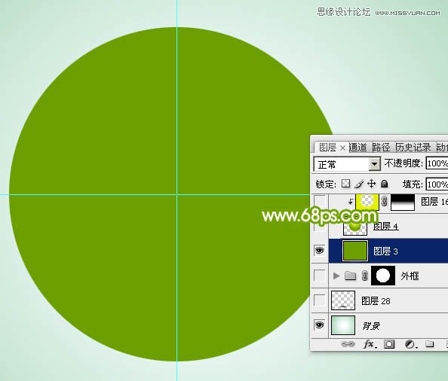Viewport: 448px width, 381px height.
Task: Select the layer named 图层 16
Action: 434,202
